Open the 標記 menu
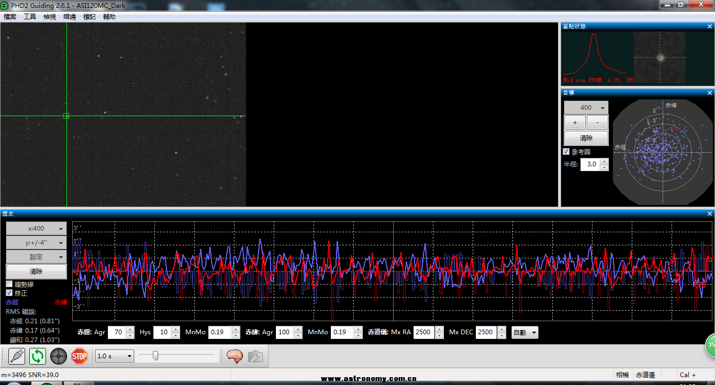Image resolution: width=715 pixels, height=385 pixels. click(90, 17)
